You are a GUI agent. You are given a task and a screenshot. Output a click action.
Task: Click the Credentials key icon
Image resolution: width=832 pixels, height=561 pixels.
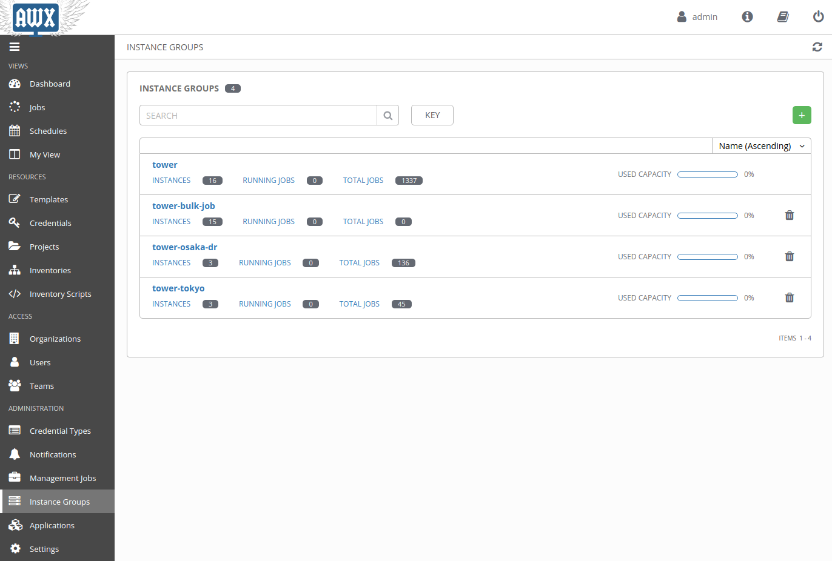(15, 223)
